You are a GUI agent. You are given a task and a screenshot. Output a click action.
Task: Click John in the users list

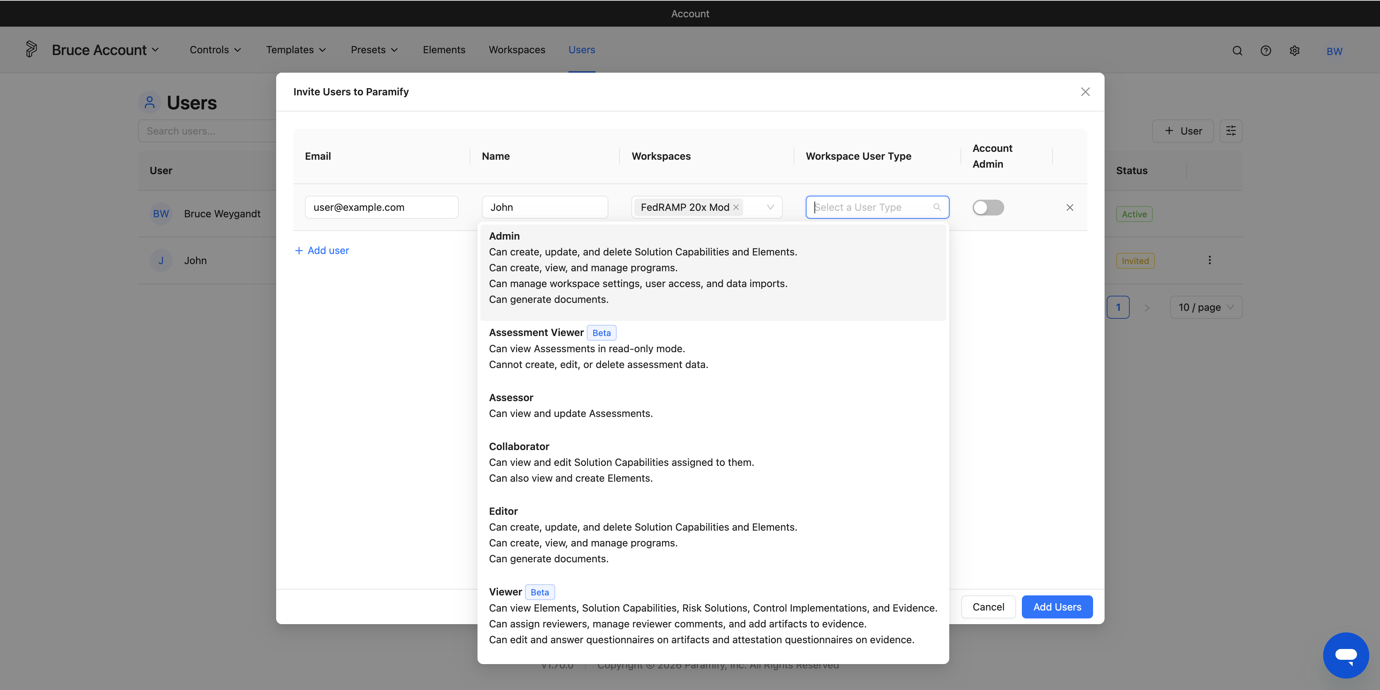click(x=195, y=260)
